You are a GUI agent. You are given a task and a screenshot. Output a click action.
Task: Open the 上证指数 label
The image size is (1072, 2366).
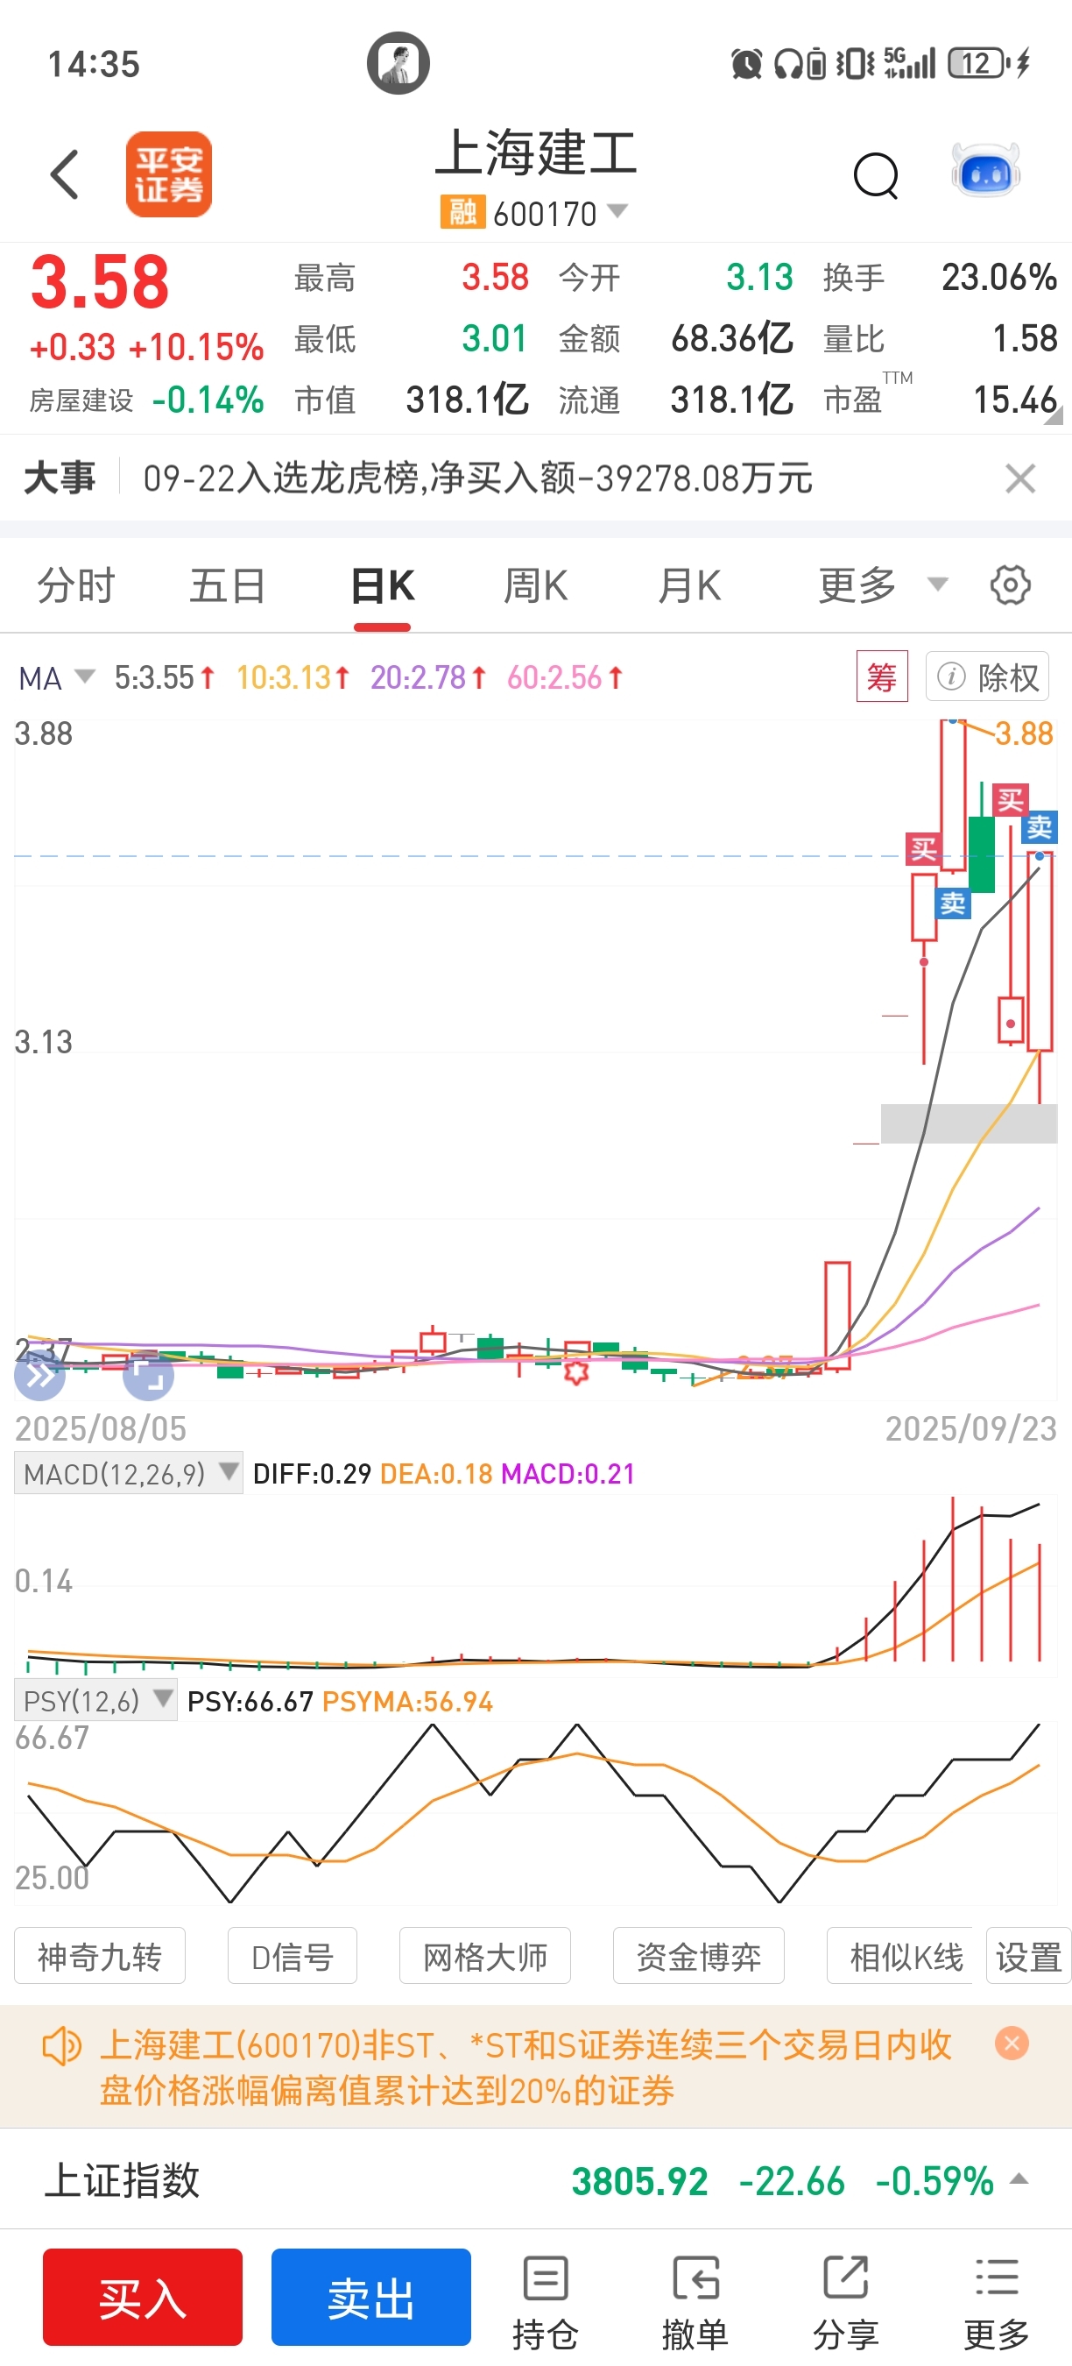pyautogui.click(x=122, y=2179)
